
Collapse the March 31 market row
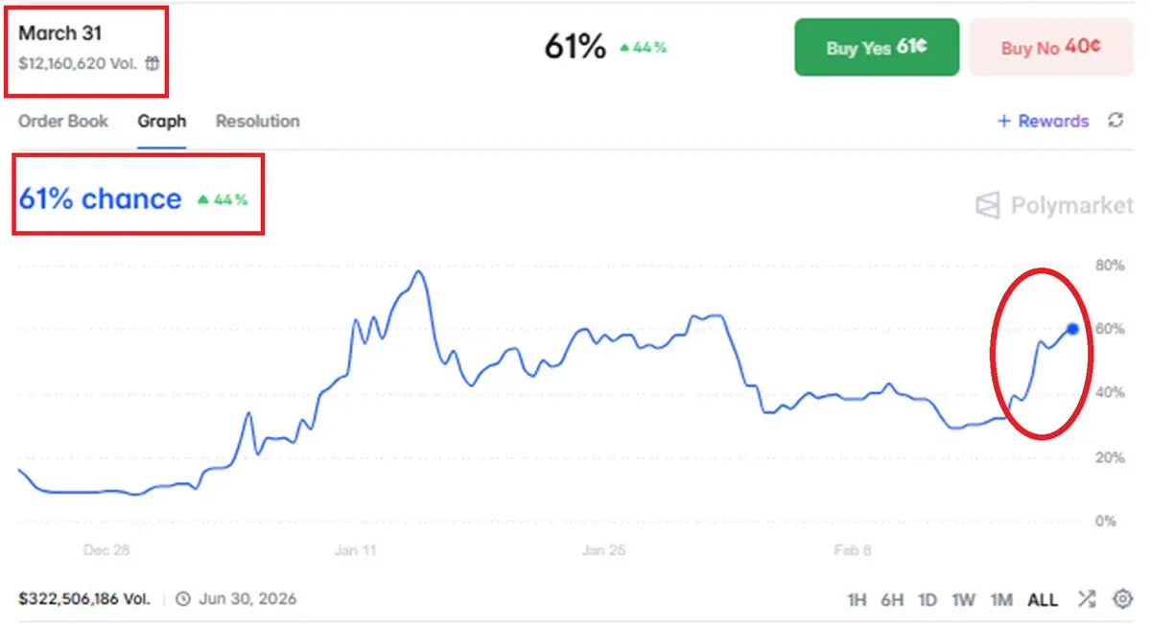(x=59, y=34)
